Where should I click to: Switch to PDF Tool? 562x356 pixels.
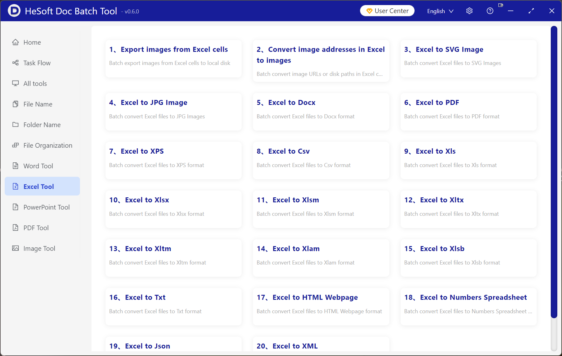pyautogui.click(x=42, y=228)
